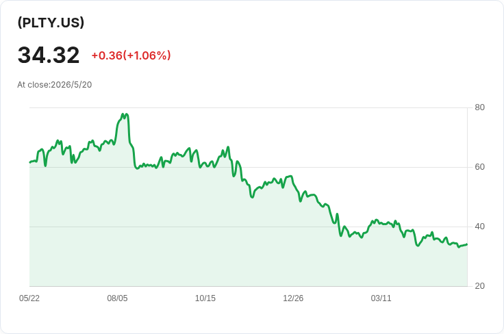This screenshot has height=334, width=504.
Task: Click the 60 horizontal gridline
Action: point(248,167)
